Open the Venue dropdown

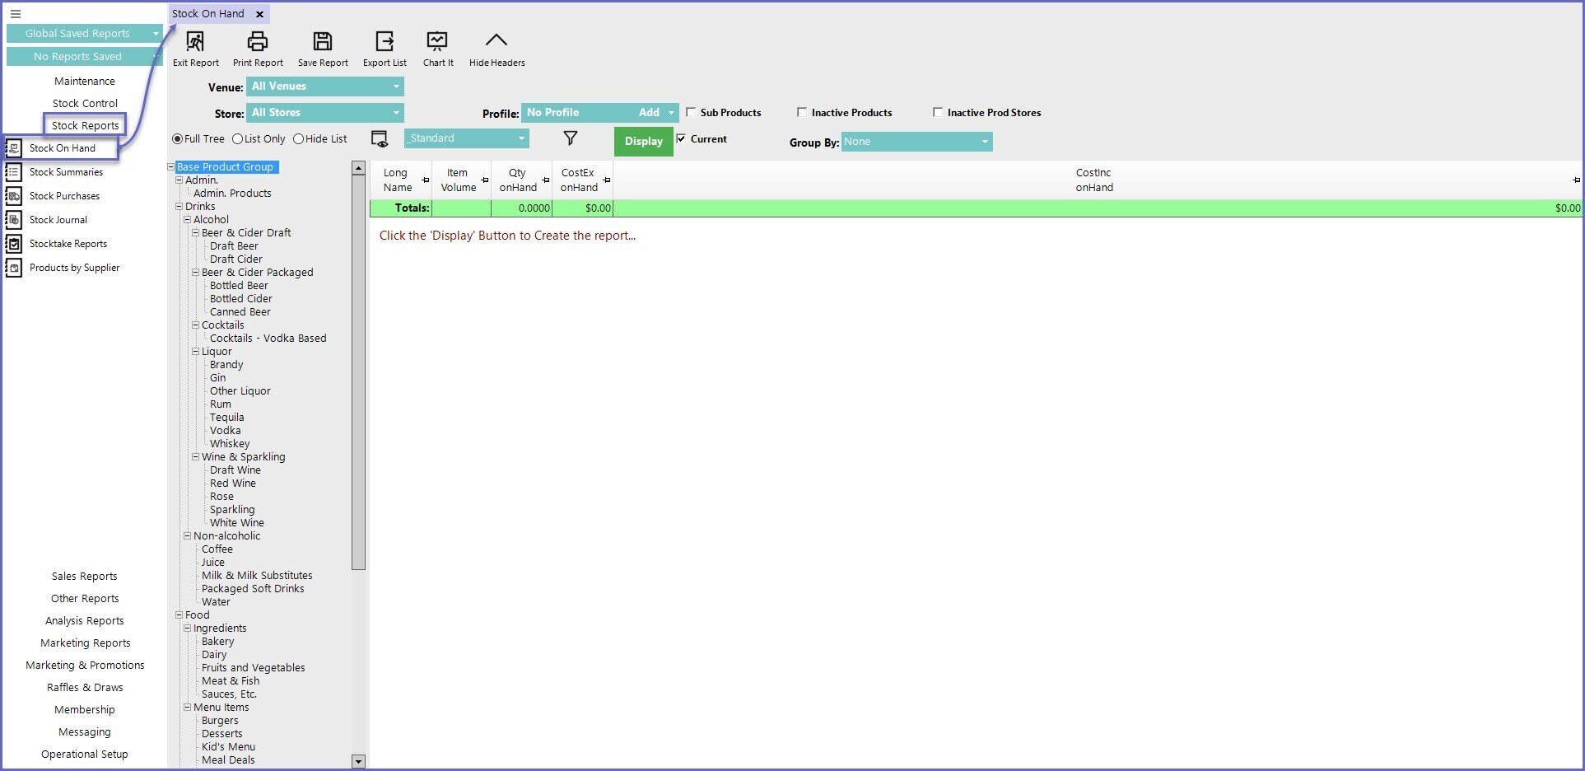pos(325,86)
